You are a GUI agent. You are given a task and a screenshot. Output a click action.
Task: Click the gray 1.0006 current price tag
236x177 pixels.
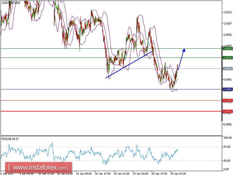point(227,69)
